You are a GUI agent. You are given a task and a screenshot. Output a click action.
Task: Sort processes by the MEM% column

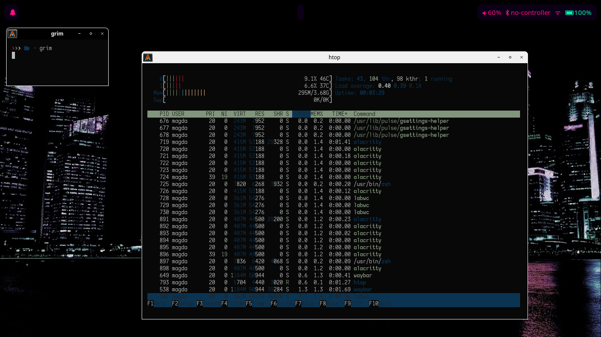[x=316, y=114]
